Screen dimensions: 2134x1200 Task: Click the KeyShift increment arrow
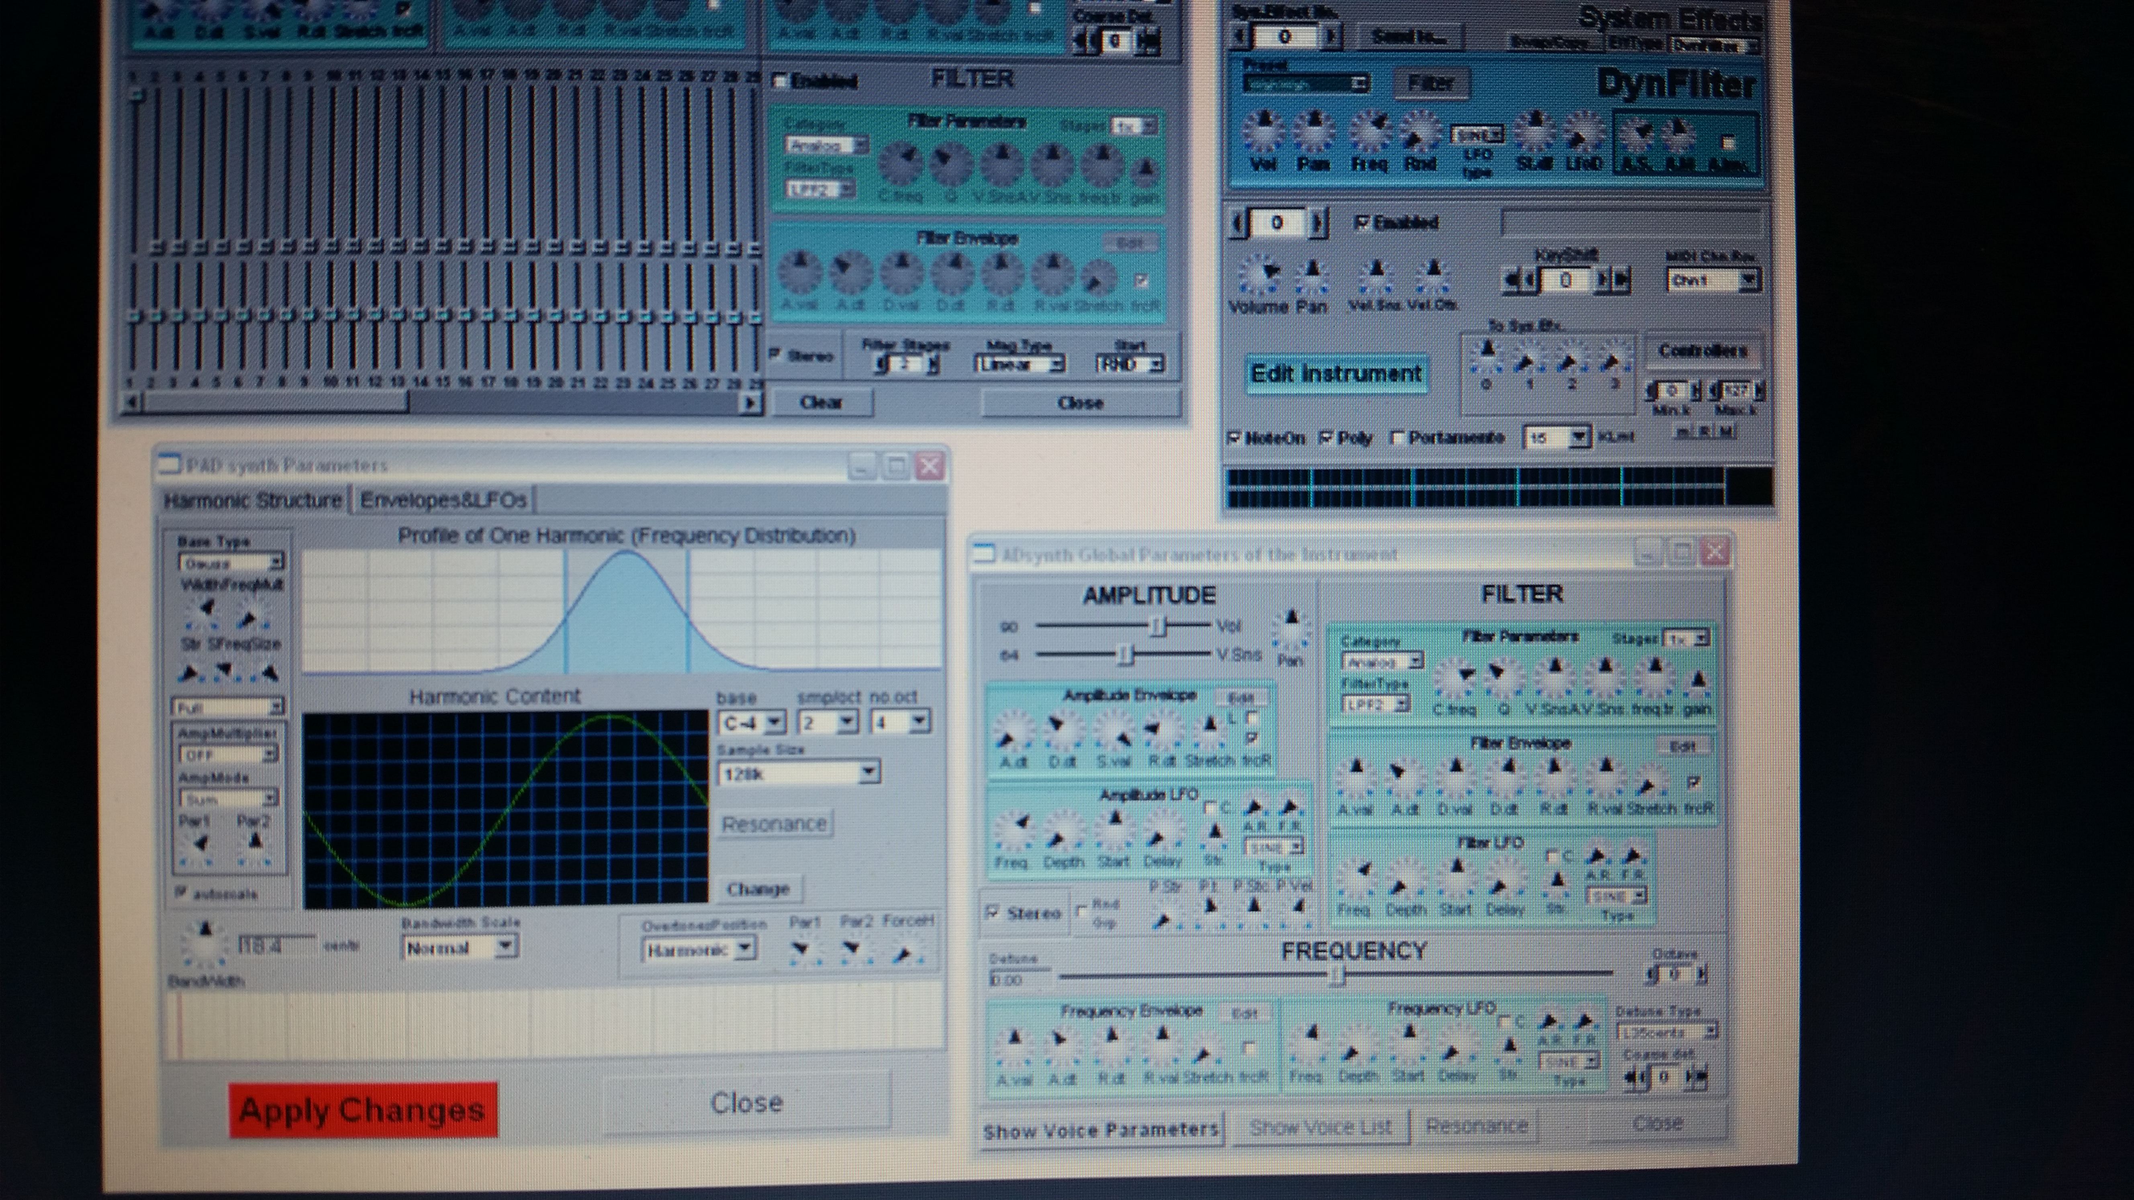tap(1603, 280)
